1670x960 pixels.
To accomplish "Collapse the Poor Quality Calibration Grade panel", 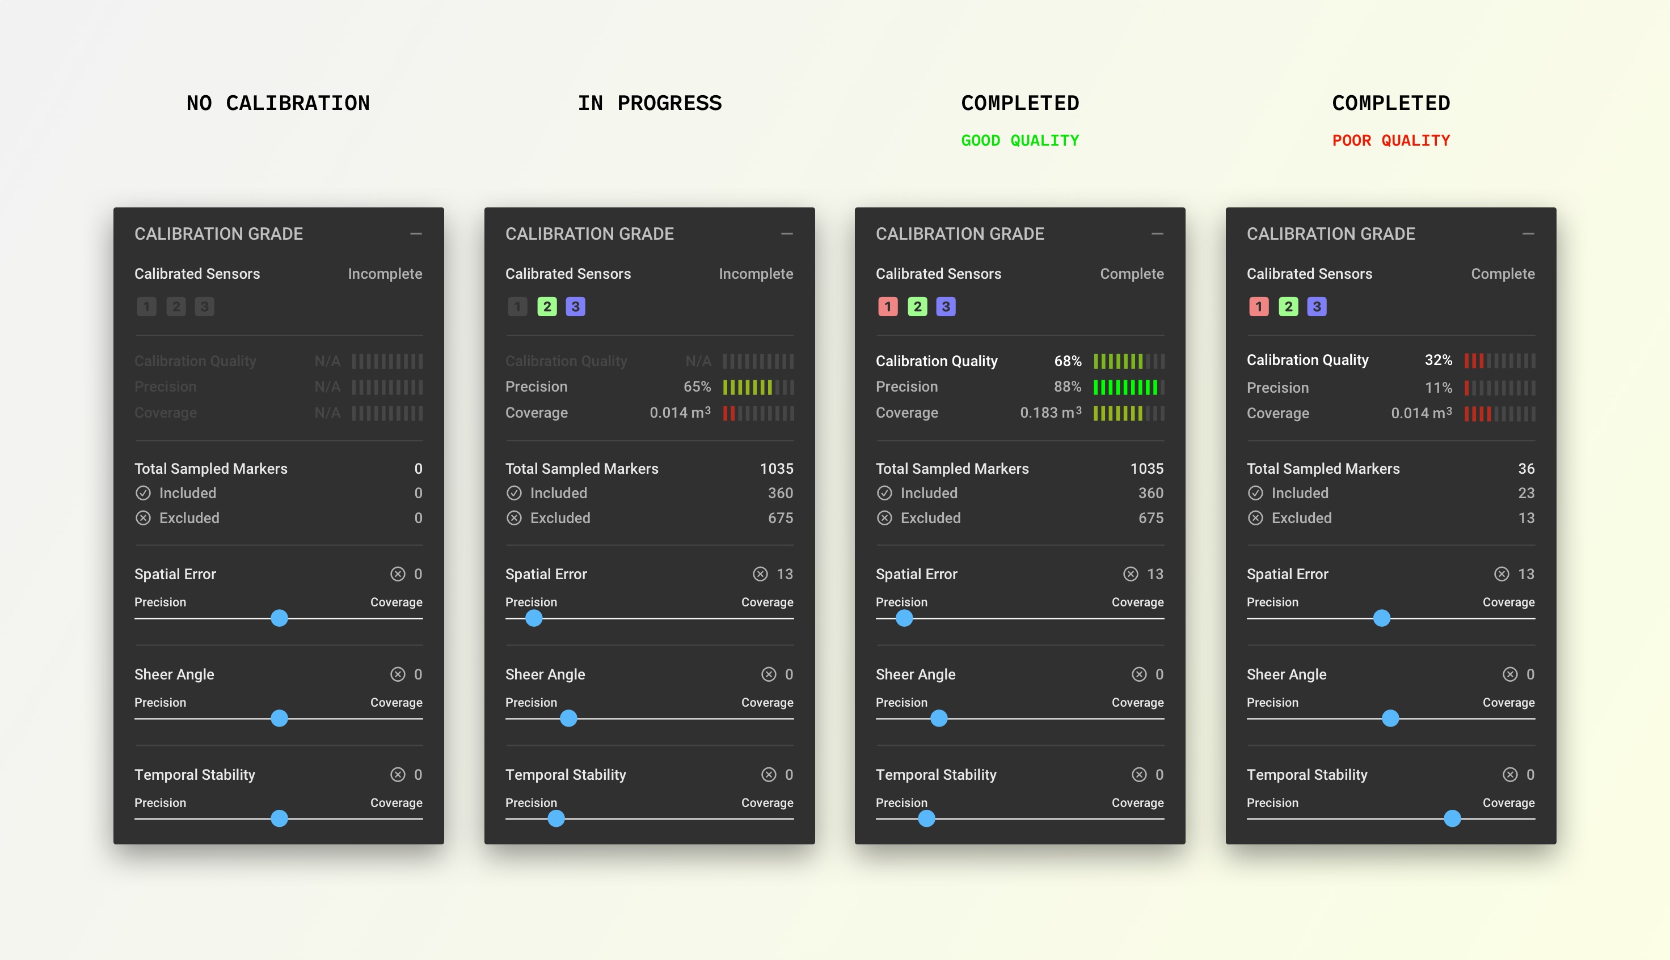I will pyautogui.click(x=1529, y=233).
